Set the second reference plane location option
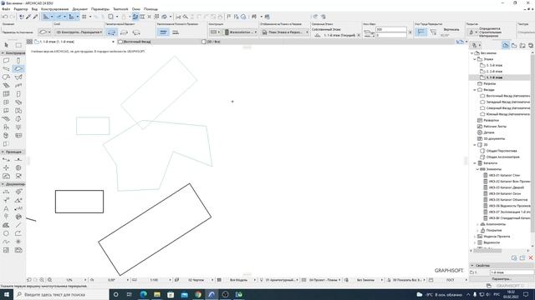The height and width of the screenshot is (300, 535). point(176,32)
